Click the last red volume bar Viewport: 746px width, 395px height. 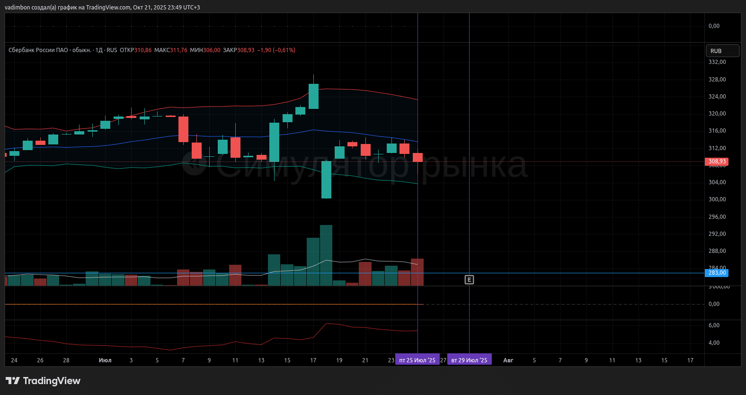point(417,272)
